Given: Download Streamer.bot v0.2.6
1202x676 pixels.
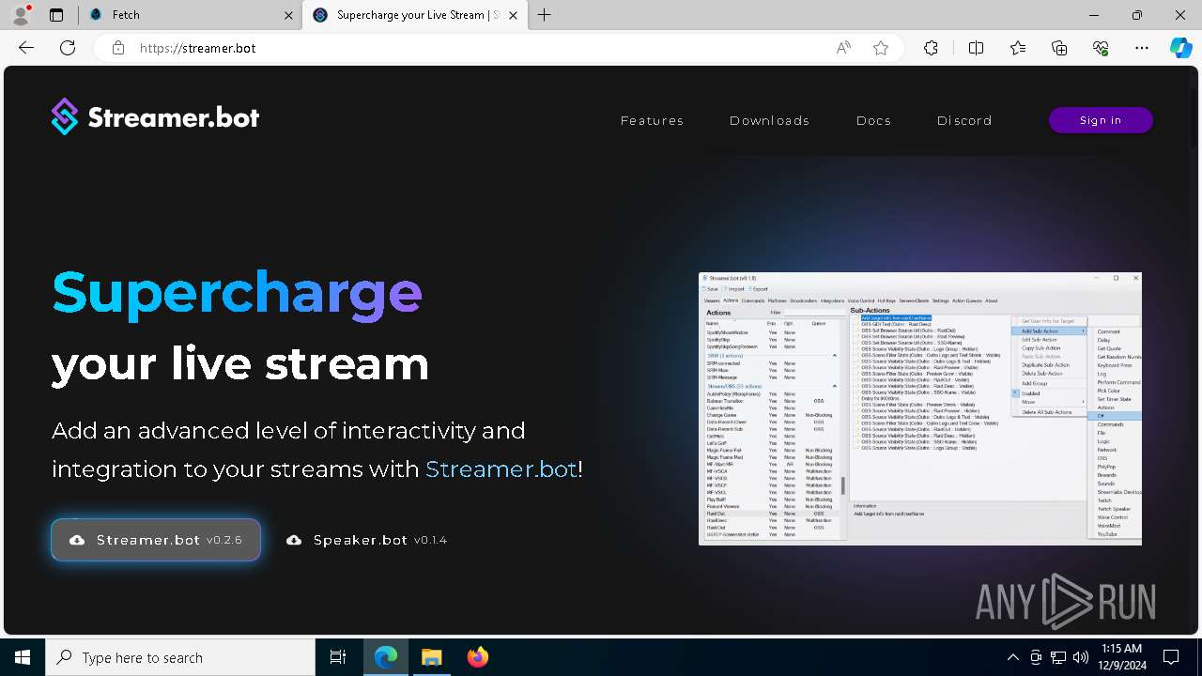Looking at the screenshot, I should (156, 540).
